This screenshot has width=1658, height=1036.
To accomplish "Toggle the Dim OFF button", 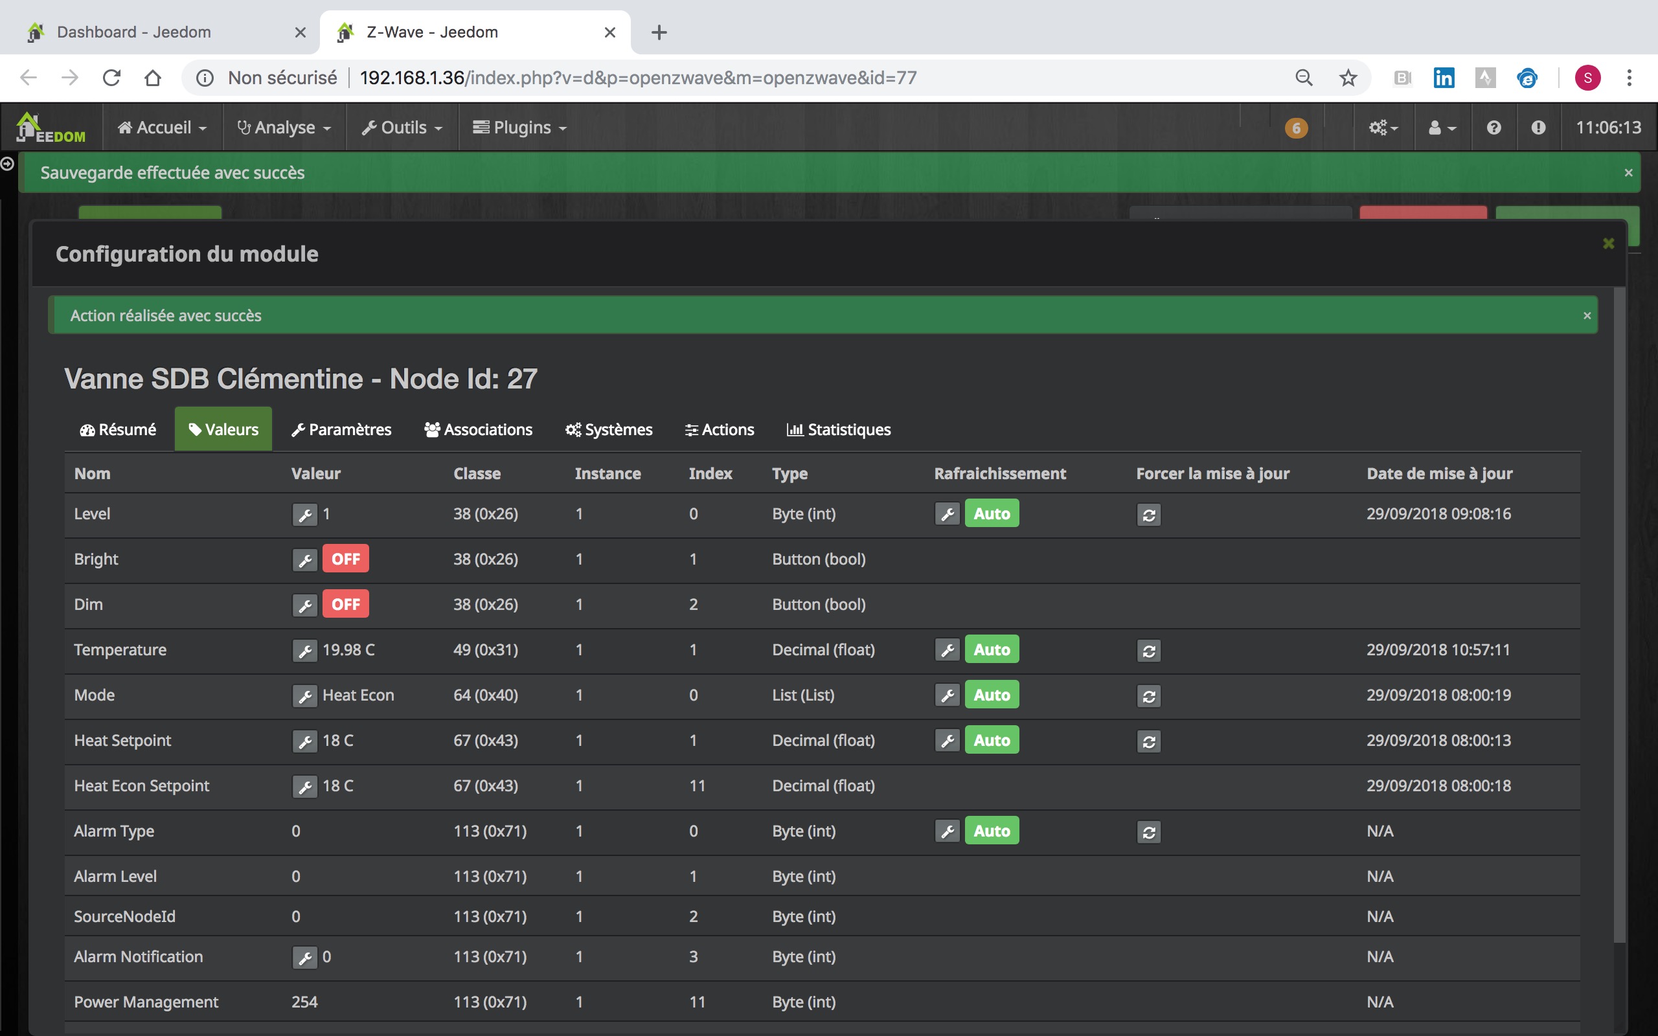I will click(x=345, y=604).
